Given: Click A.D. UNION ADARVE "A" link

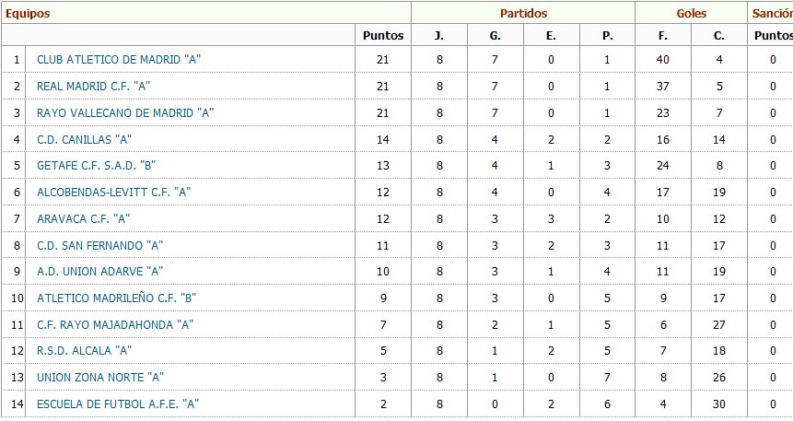Looking at the screenshot, I should (x=100, y=272).
